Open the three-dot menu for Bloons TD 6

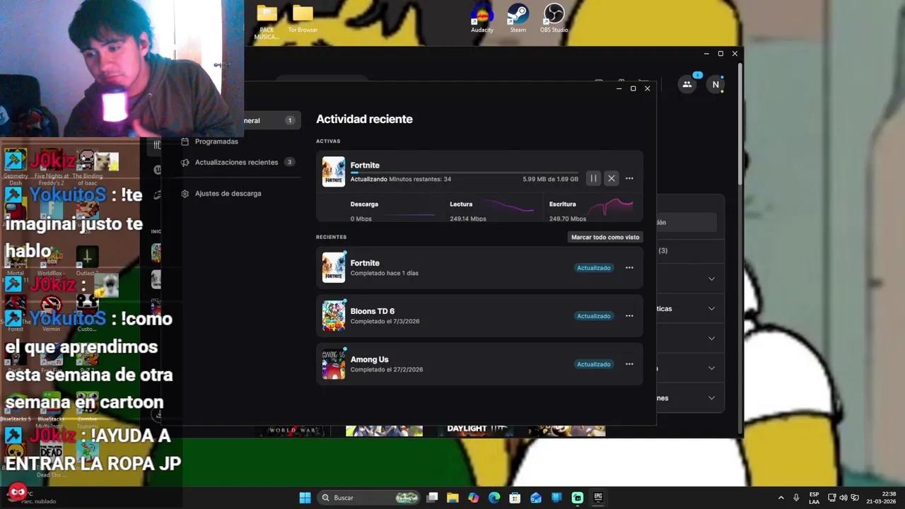tap(629, 316)
